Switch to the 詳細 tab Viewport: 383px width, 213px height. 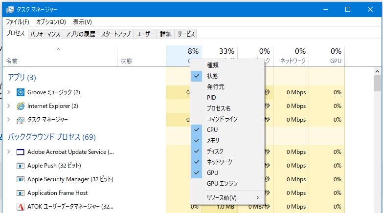pyautogui.click(x=166, y=34)
